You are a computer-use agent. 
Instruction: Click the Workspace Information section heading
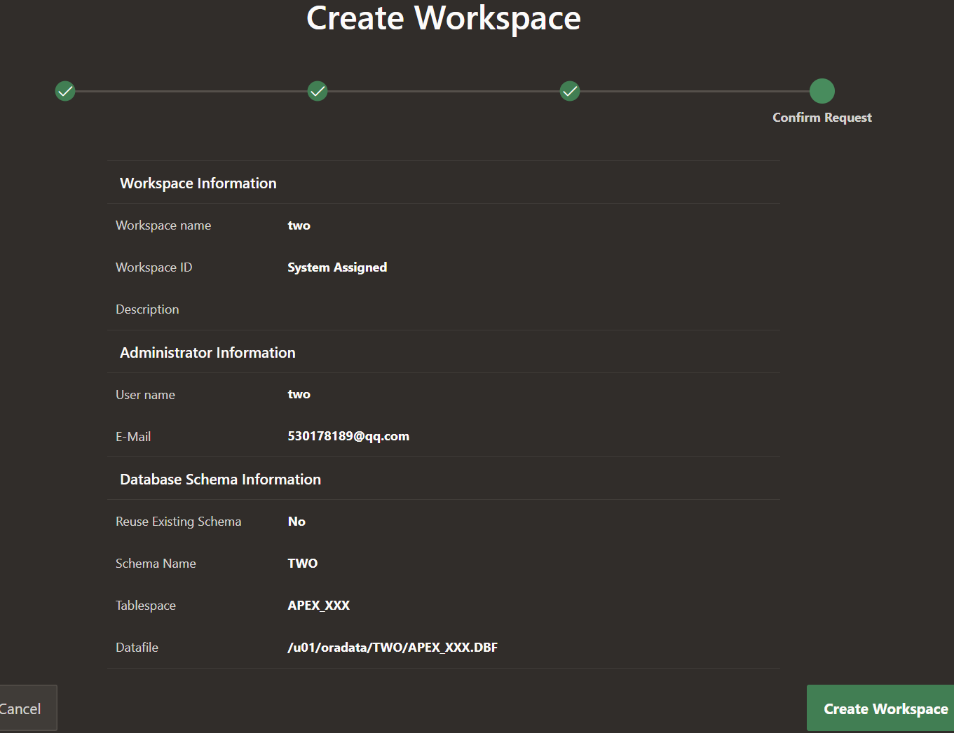coord(198,183)
